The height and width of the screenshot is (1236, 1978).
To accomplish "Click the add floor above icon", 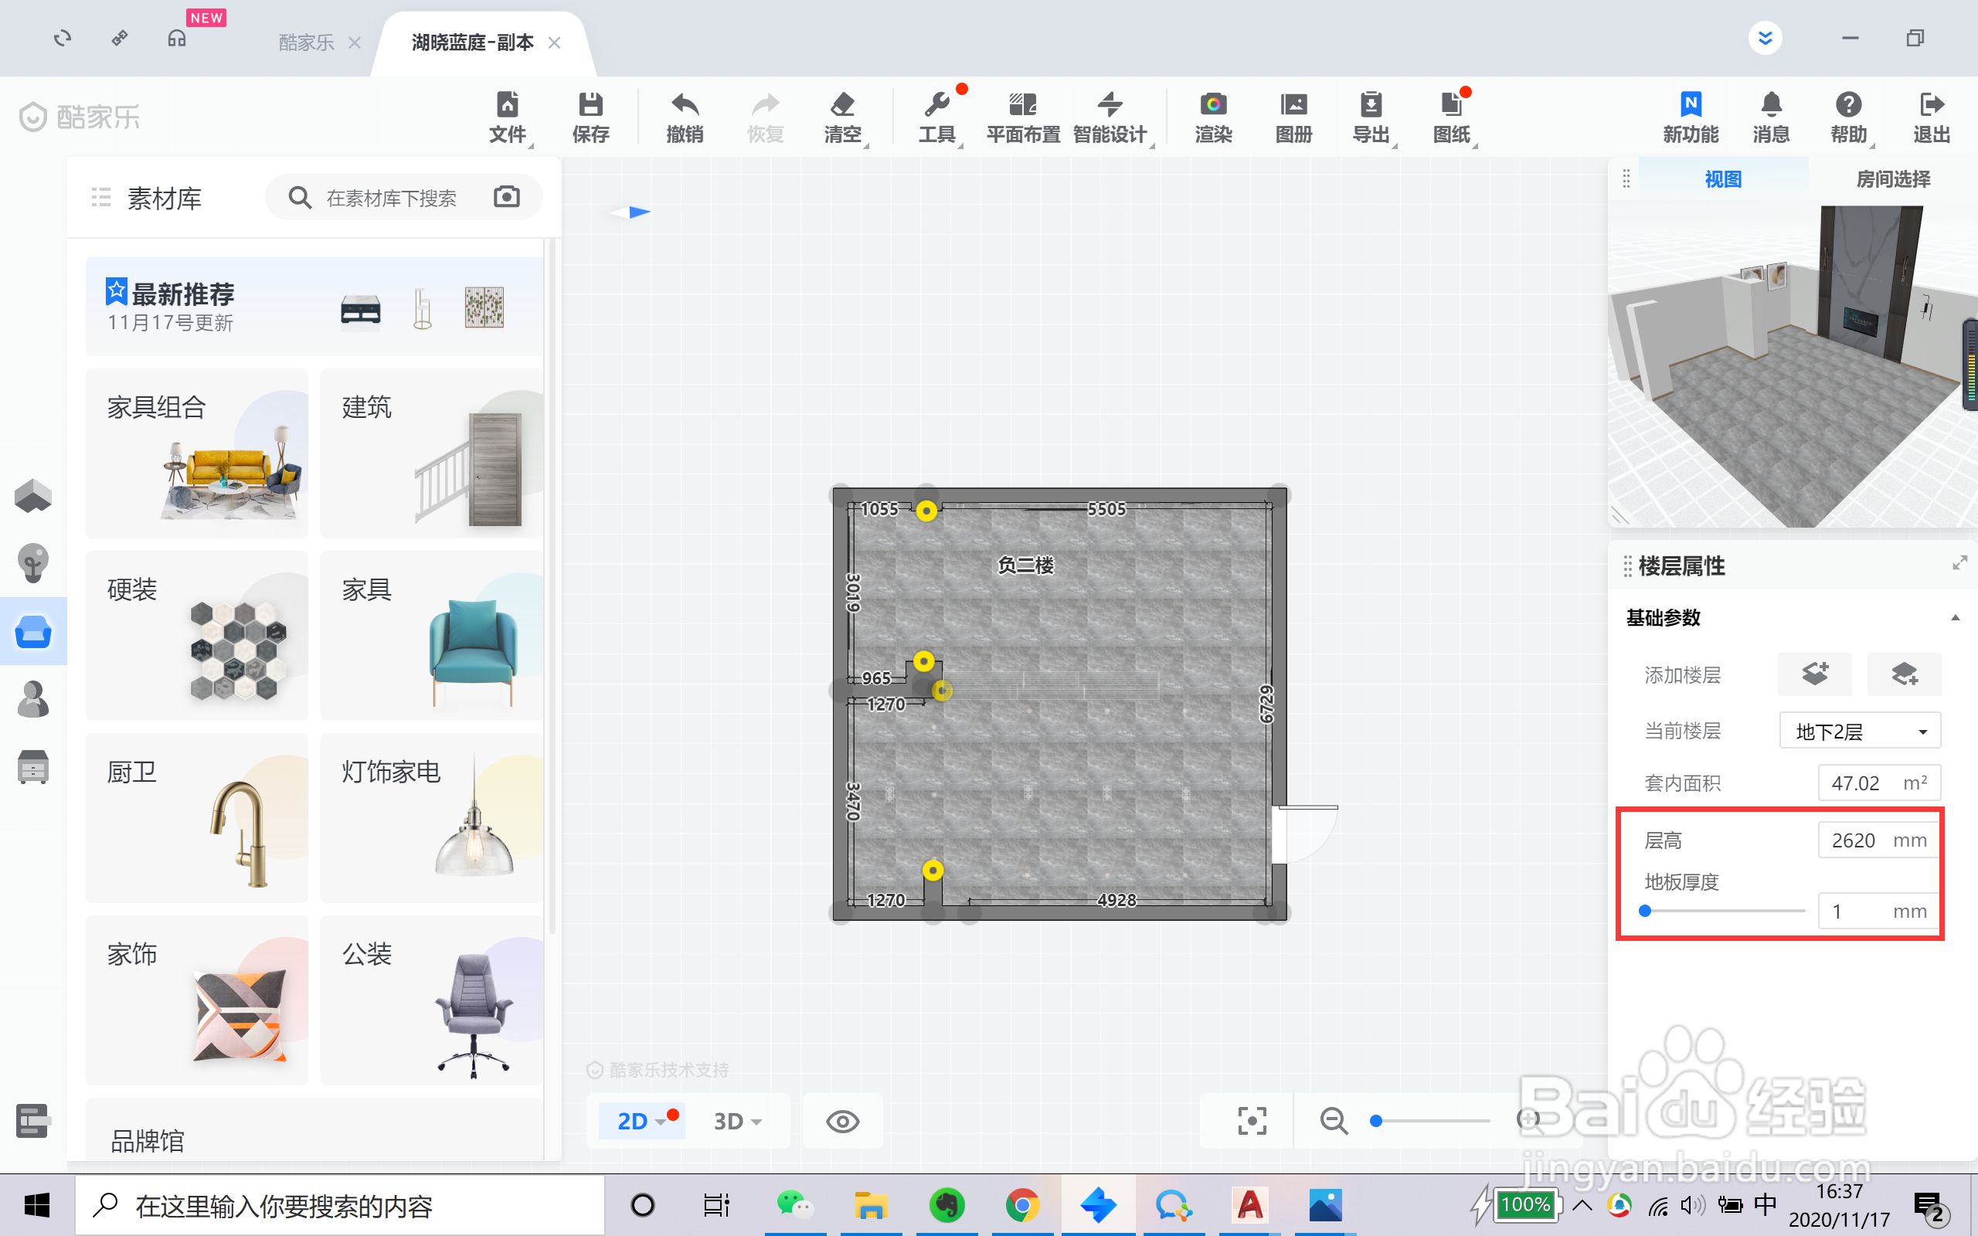I will [x=1814, y=674].
